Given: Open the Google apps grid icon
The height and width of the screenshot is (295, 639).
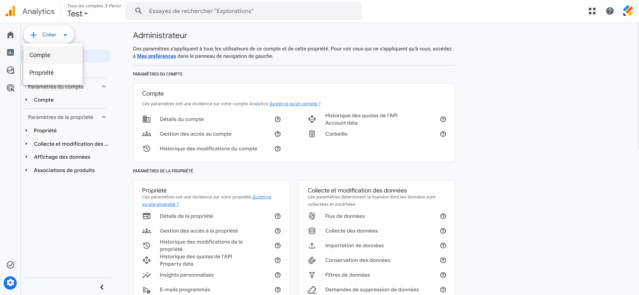Looking at the screenshot, I should 592,11.
